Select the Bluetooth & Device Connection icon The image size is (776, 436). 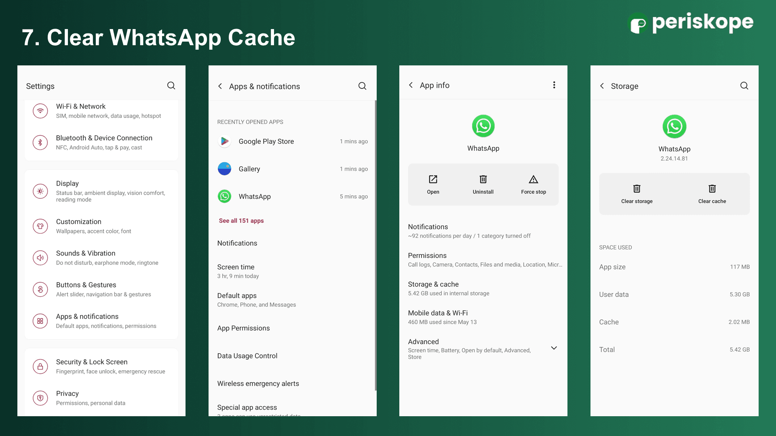tap(40, 143)
